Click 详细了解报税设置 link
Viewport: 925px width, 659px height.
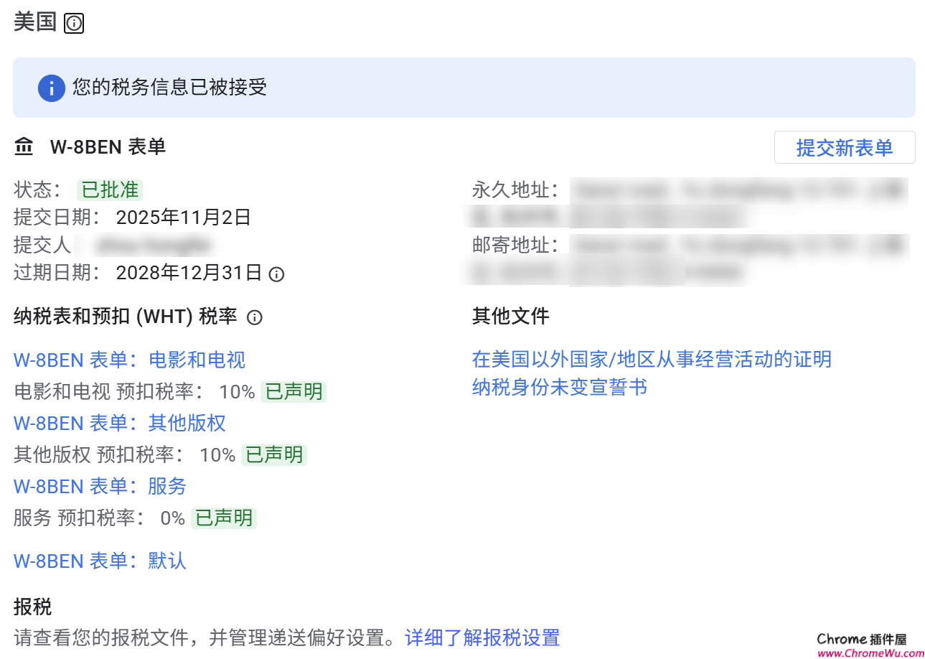482,637
